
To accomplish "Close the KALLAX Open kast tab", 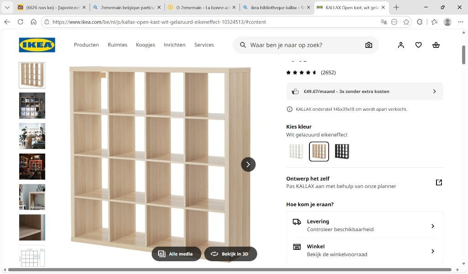I will pos(383,7).
